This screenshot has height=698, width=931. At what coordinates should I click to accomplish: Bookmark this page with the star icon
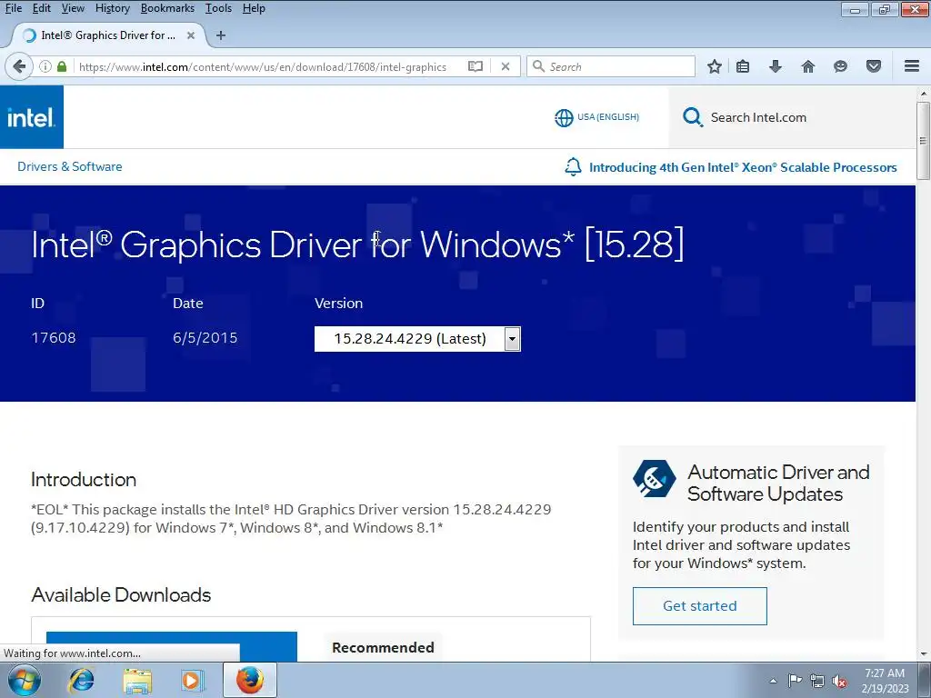coord(715,66)
